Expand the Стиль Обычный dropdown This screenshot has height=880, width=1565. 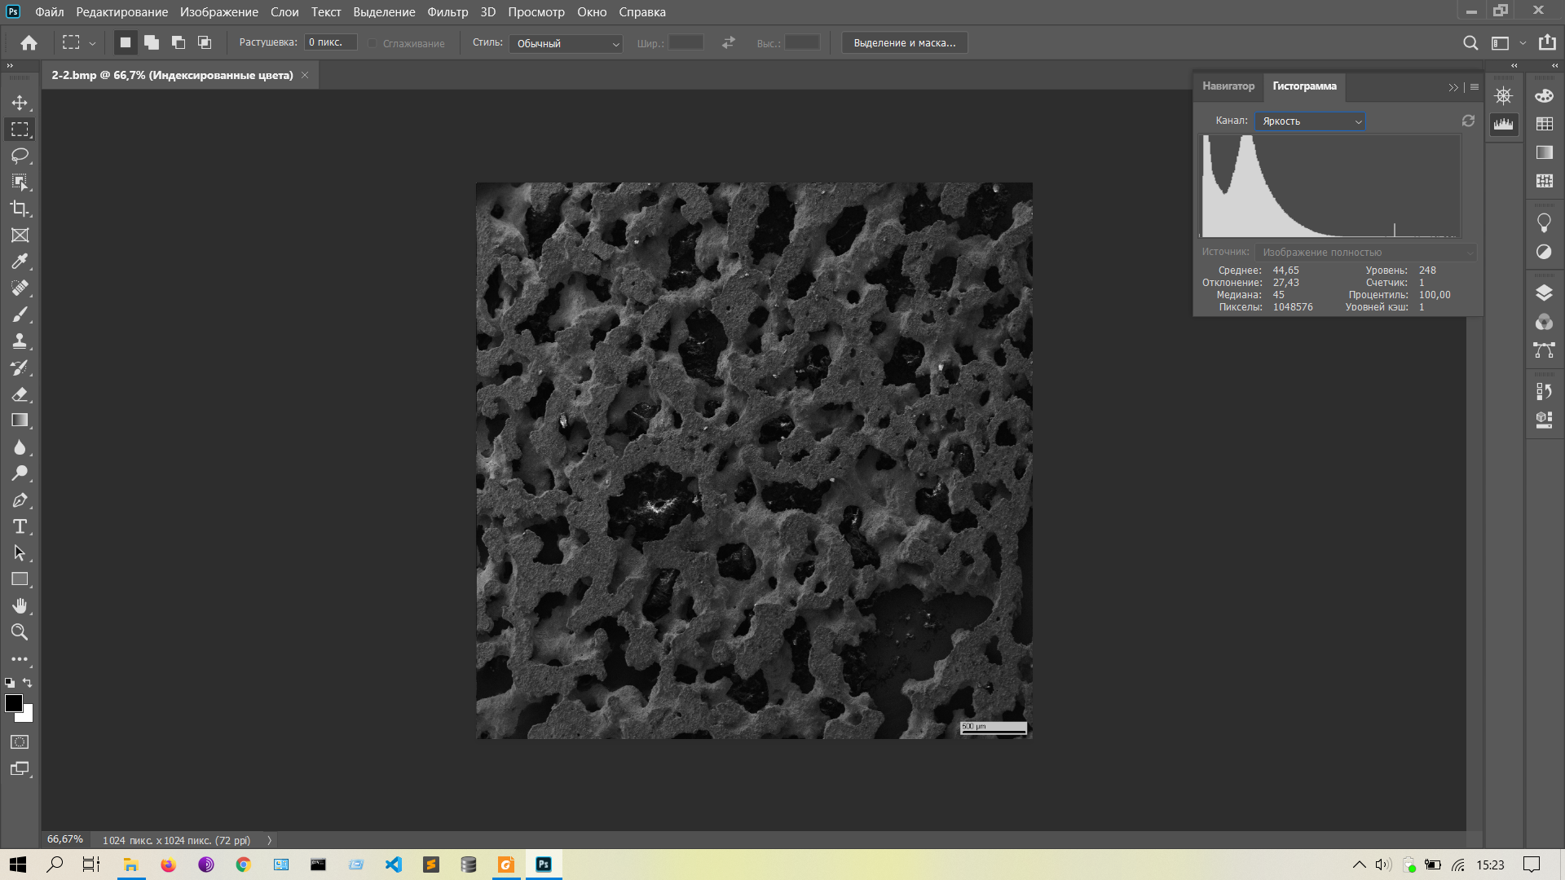(x=566, y=43)
